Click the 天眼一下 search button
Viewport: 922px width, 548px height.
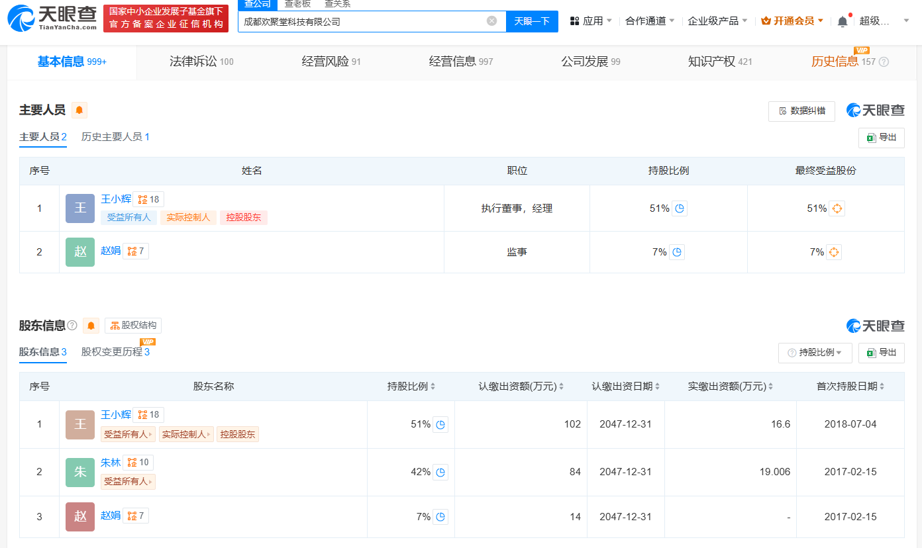pos(532,21)
